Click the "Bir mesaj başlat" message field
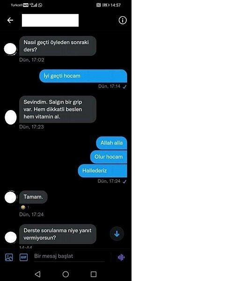234x281 pixels. (69, 257)
